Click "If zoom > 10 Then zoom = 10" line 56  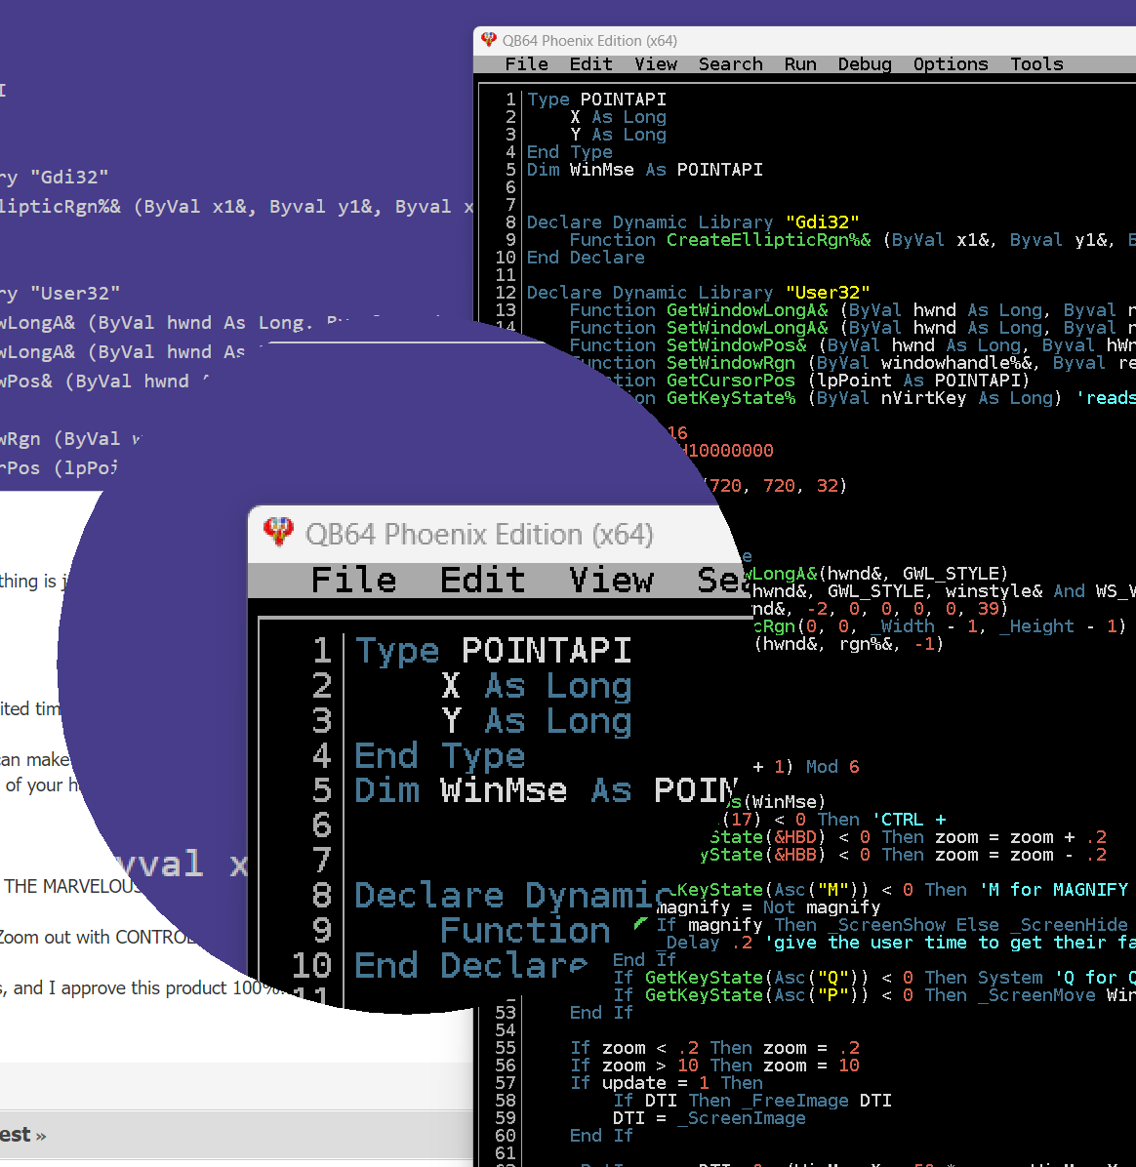tap(714, 1066)
